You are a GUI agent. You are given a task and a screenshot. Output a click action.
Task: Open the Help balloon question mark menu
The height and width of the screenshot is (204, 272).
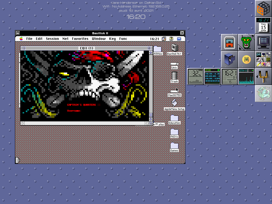coord(171,39)
